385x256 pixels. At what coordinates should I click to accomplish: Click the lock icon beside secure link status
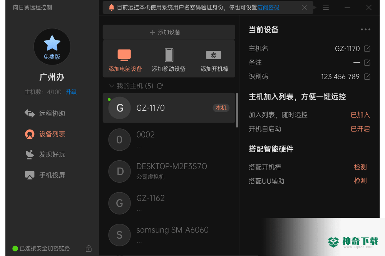pyautogui.click(x=89, y=248)
